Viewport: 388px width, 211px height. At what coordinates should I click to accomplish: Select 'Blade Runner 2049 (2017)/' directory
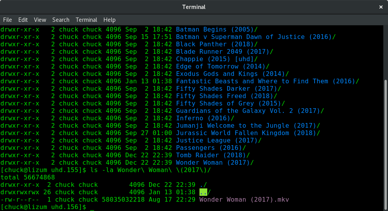coord(225,51)
